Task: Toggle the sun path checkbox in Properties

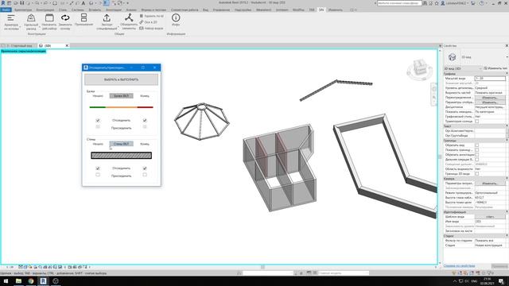Action: [x=477, y=122]
